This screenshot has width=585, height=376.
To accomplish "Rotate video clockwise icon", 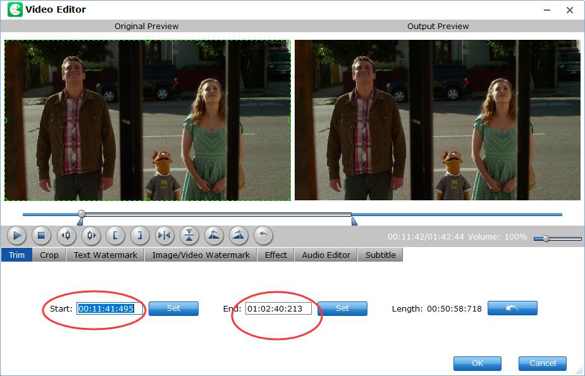I will pos(238,236).
